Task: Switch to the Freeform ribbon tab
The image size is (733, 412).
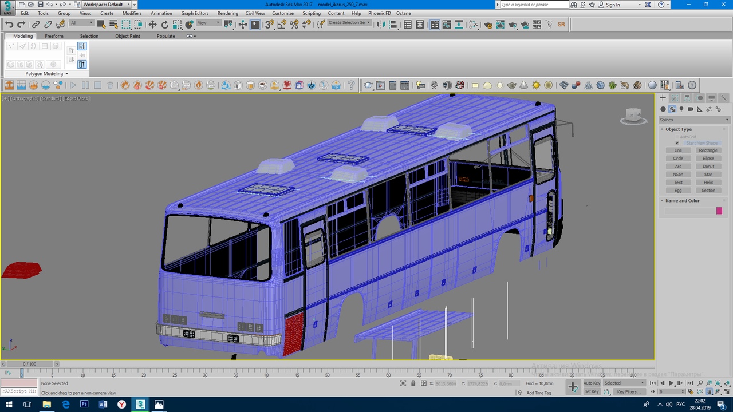Action: [54, 36]
